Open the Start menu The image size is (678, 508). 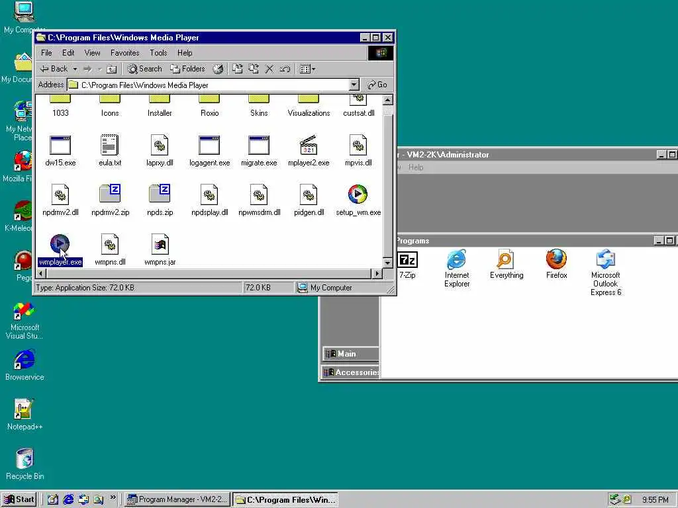pos(19,499)
